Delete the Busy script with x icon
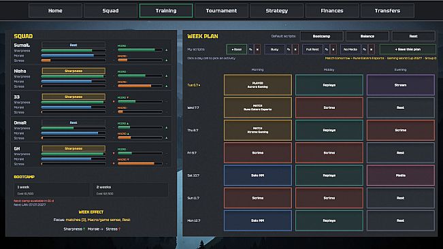443x249 pixels. (295, 50)
